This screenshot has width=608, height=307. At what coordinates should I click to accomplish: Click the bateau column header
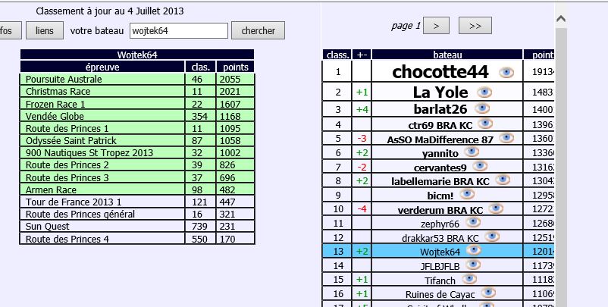tap(447, 55)
